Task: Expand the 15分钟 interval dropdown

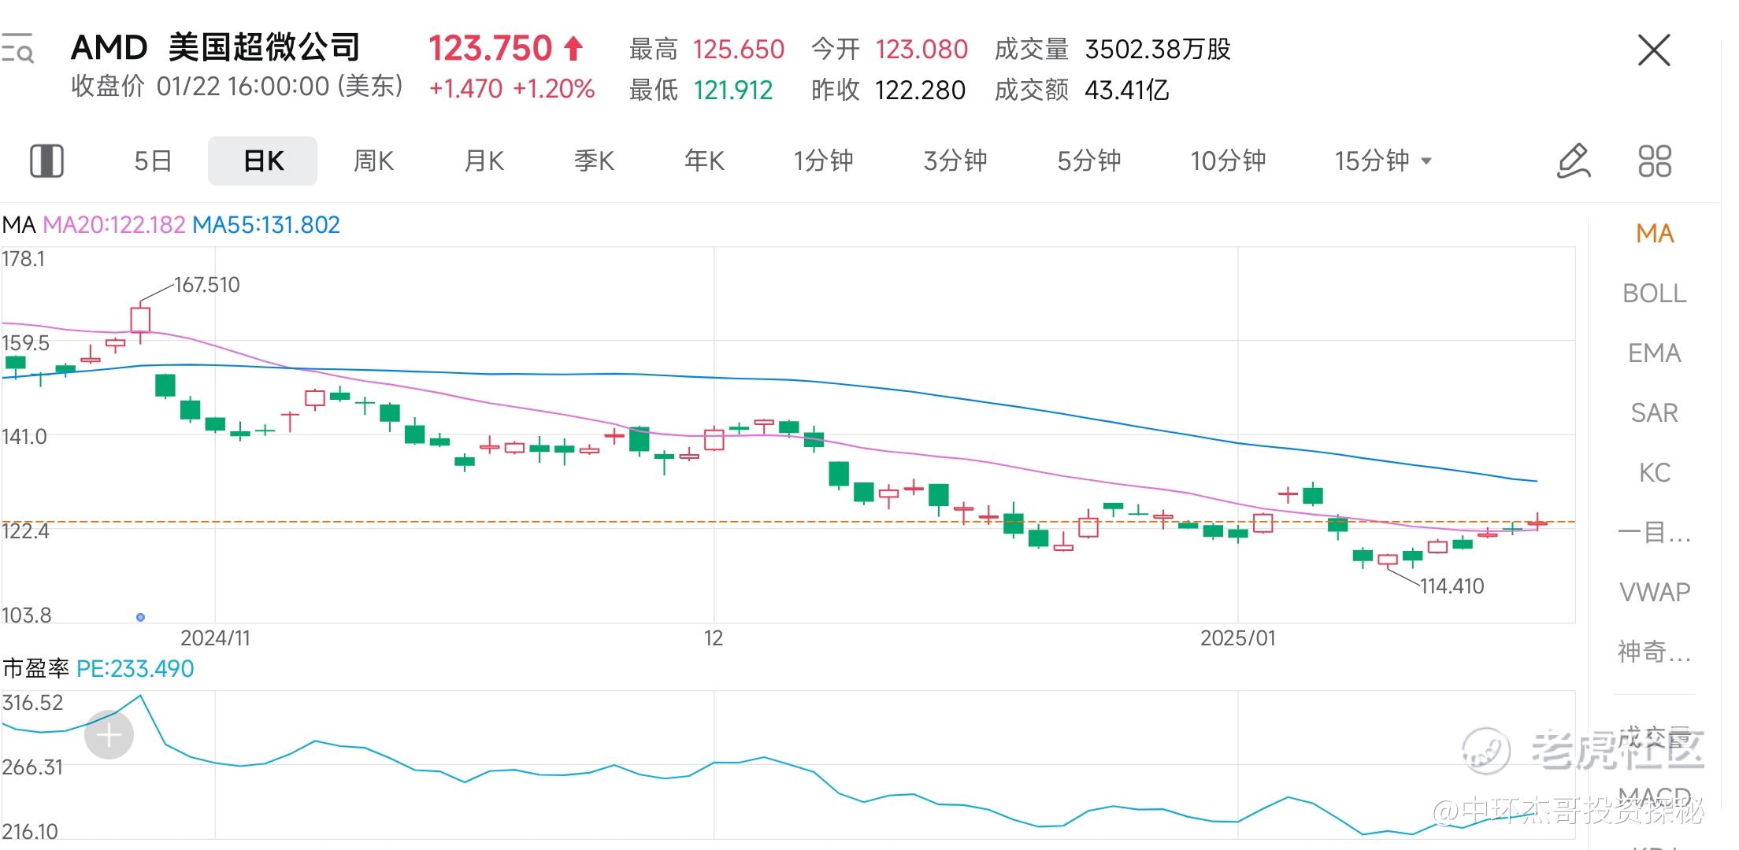Action: click(x=1382, y=161)
